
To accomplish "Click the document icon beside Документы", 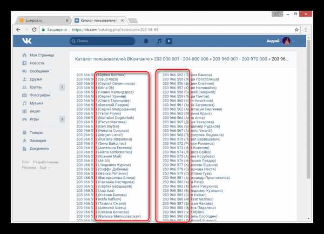I will click(x=24, y=149).
